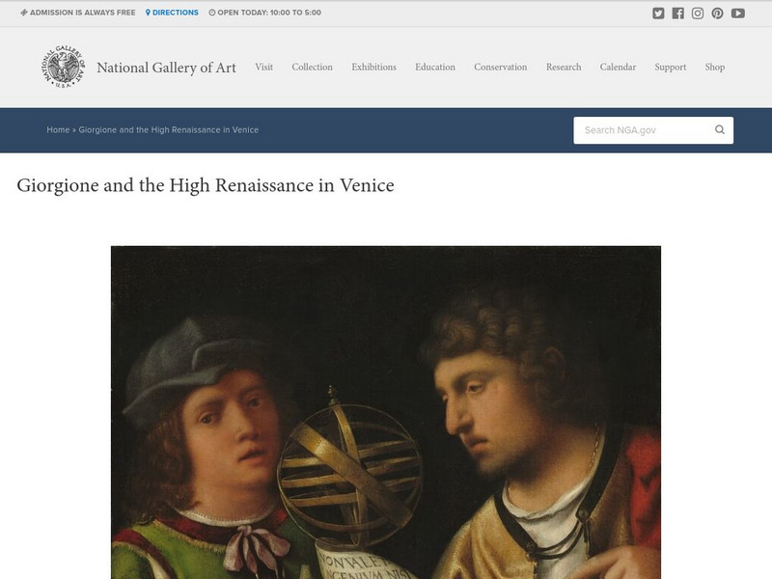Open the Instagram social icon
The image size is (772, 579).
point(698,14)
